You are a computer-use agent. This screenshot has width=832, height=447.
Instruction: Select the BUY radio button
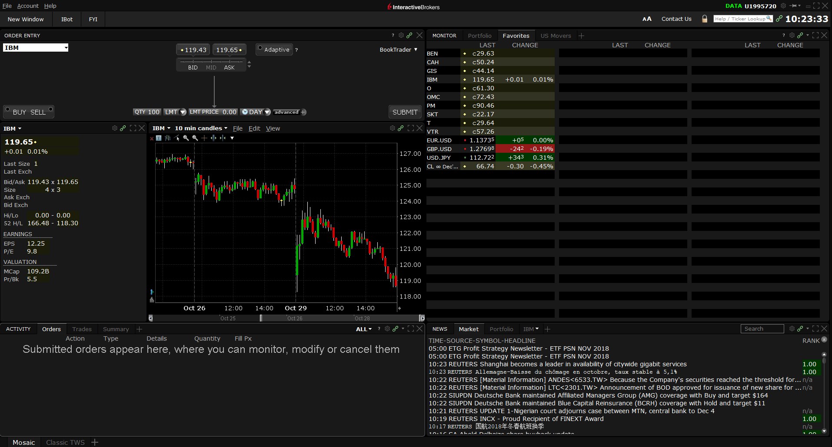coord(8,109)
